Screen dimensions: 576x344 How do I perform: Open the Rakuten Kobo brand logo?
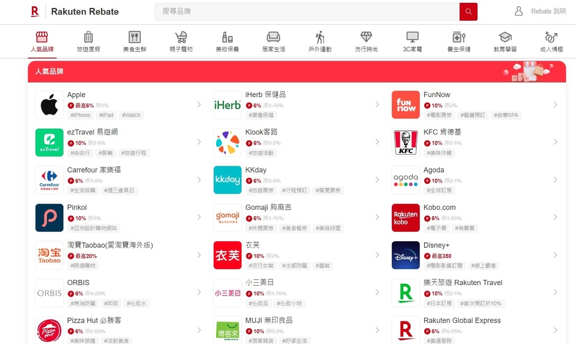click(406, 218)
